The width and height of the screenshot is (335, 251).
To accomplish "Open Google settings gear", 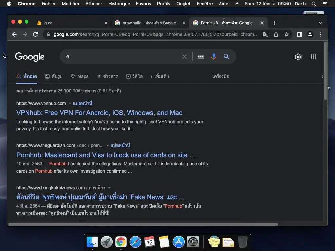I will pyautogui.click(x=298, y=57).
